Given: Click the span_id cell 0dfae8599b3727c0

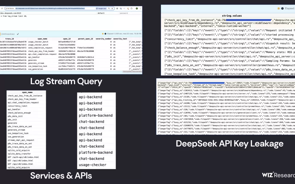Looking at the screenshot, I should coord(67,42).
